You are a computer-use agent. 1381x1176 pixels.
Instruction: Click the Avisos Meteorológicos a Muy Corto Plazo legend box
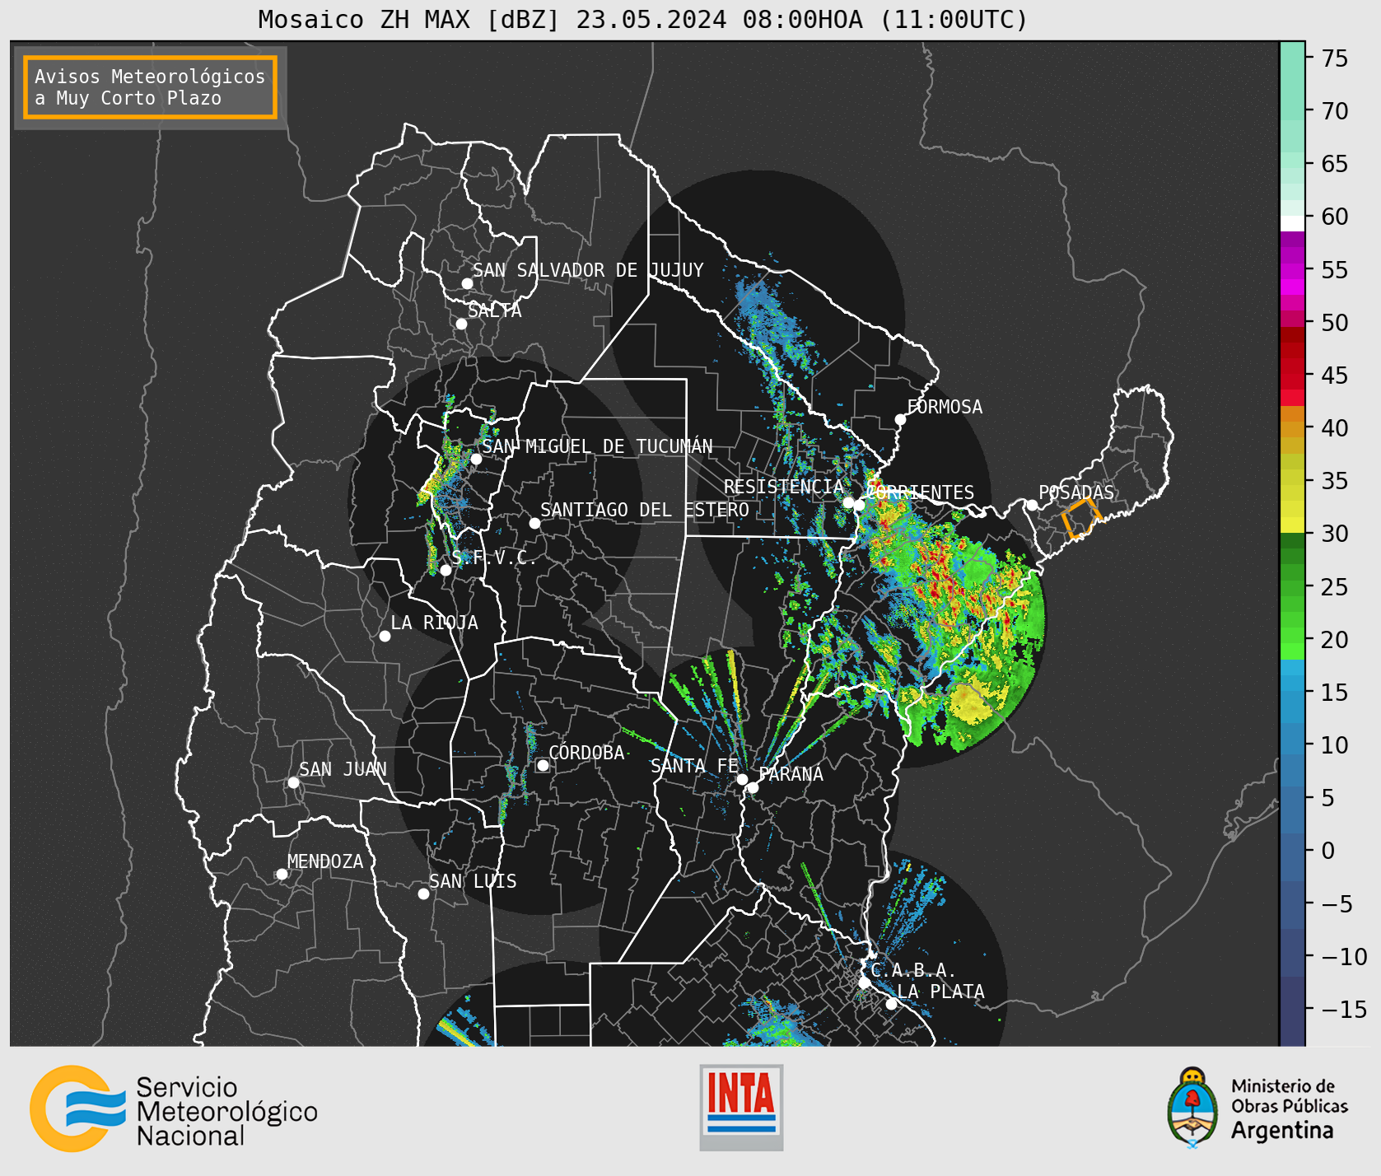[150, 87]
